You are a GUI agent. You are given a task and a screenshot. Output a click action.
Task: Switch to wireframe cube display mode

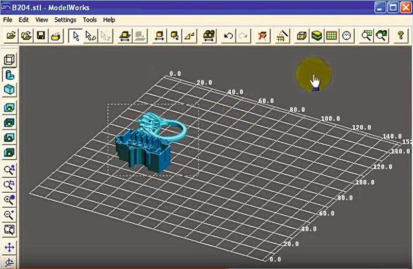9,60
